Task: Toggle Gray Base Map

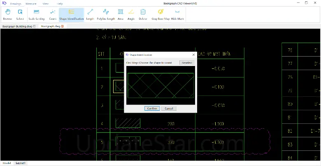Action: pyautogui.click(x=160, y=14)
